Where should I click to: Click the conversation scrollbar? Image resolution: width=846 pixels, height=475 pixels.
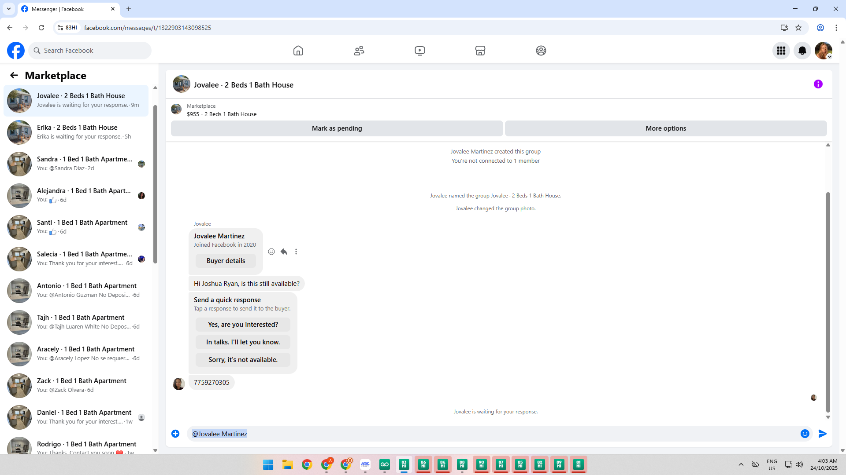click(x=828, y=303)
